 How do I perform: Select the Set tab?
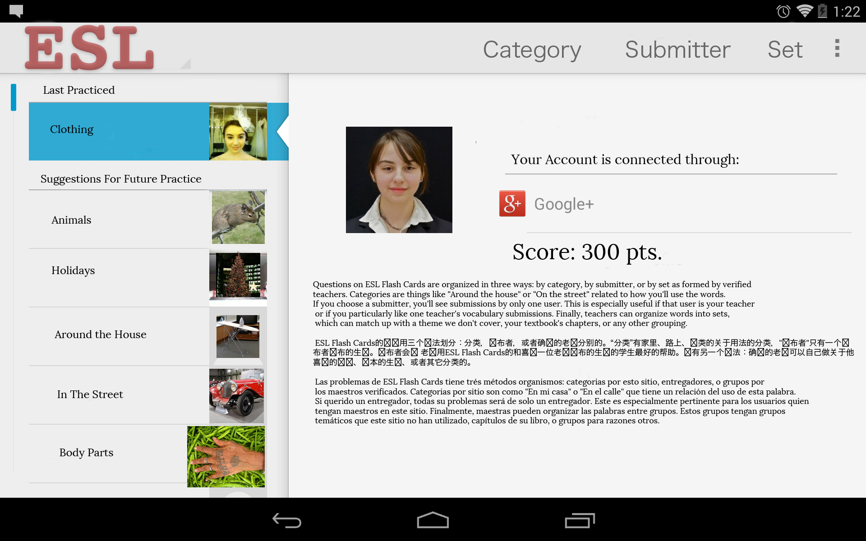click(x=785, y=49)
